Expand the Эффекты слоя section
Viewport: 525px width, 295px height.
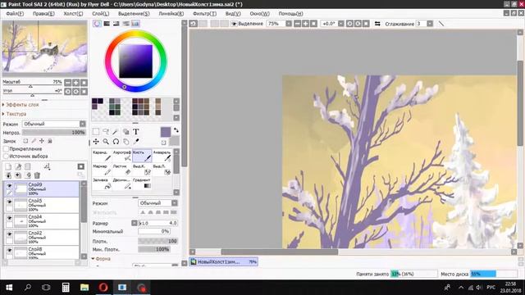[21, 105]
